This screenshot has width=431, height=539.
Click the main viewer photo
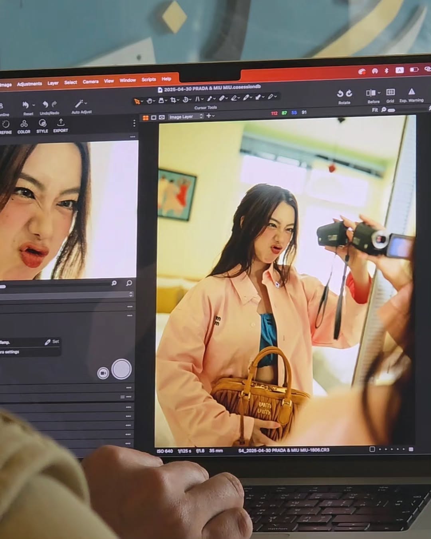coord(285,281)
